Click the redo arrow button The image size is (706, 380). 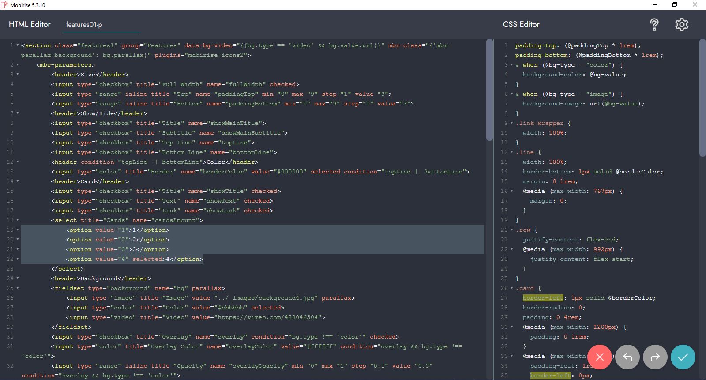655,357
